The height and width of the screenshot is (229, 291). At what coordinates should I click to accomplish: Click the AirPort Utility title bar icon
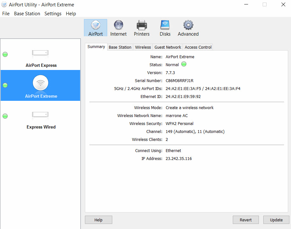coord(4,5)
